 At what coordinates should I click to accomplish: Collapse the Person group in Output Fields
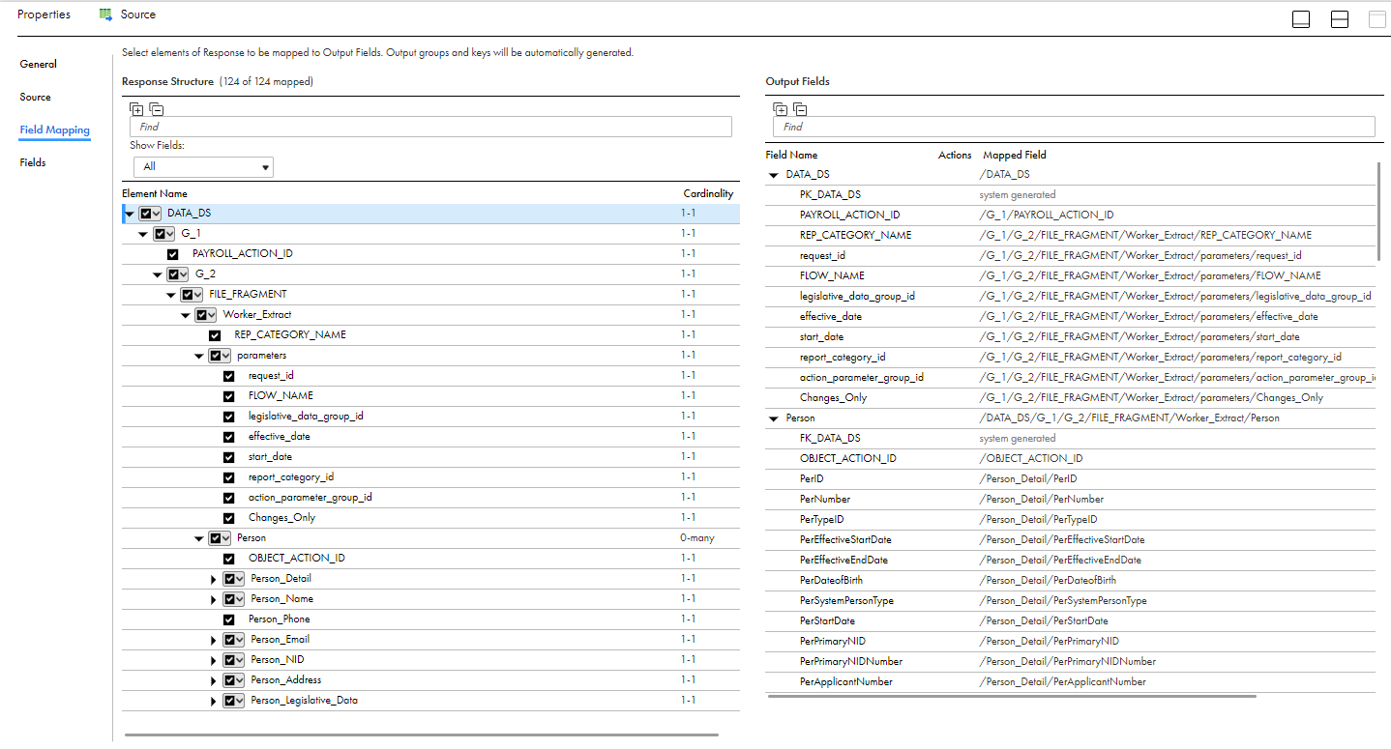[x=773, y=418]
